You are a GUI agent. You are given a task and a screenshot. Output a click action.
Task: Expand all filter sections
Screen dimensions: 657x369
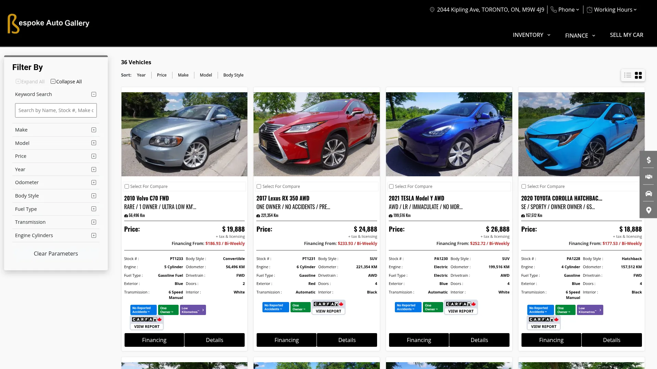point(30,82)
